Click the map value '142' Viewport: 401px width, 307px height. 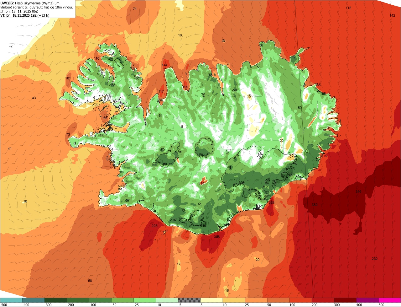click(x=392, y=15)
